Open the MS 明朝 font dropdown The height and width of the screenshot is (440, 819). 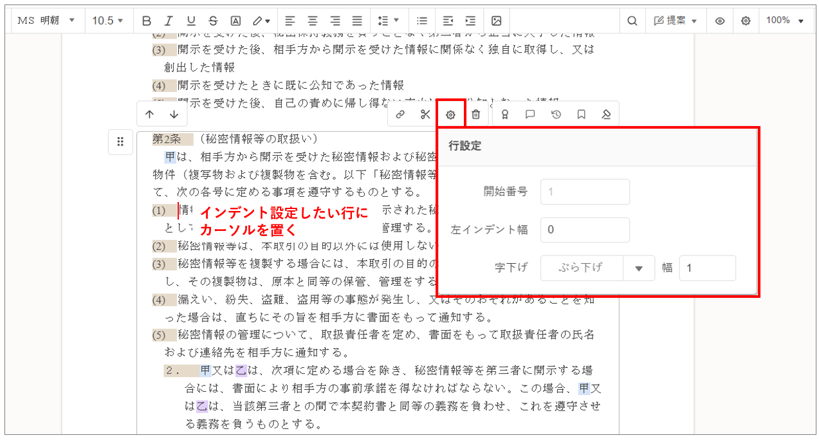pos(46,21)
